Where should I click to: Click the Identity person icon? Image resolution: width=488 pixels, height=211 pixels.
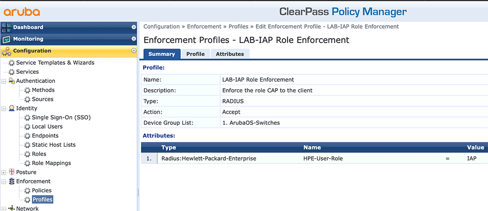coord(11,108)
